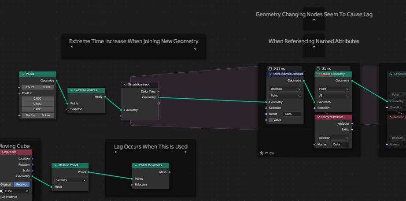Click the Selection input socket of Delete Geometry
This screenshot has width=406, height=201.
[x=314, y=108]
